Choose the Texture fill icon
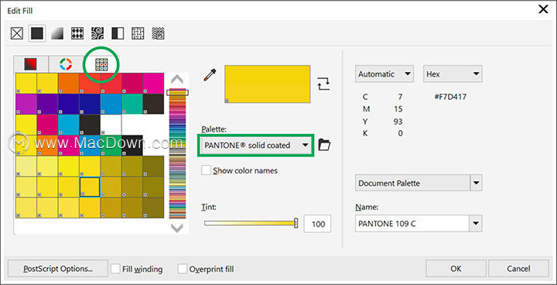The image size is (557, 285). coord(138,34)
